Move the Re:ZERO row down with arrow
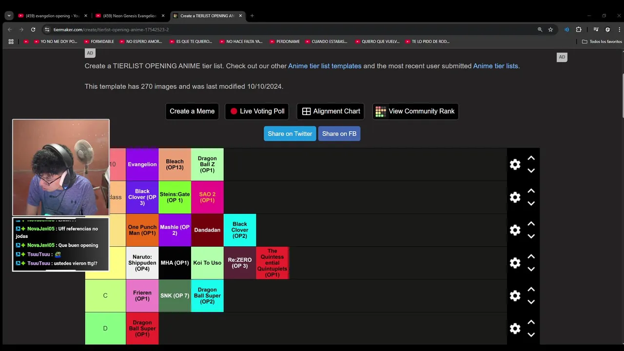624x351 pixels. tap(531, 269)
